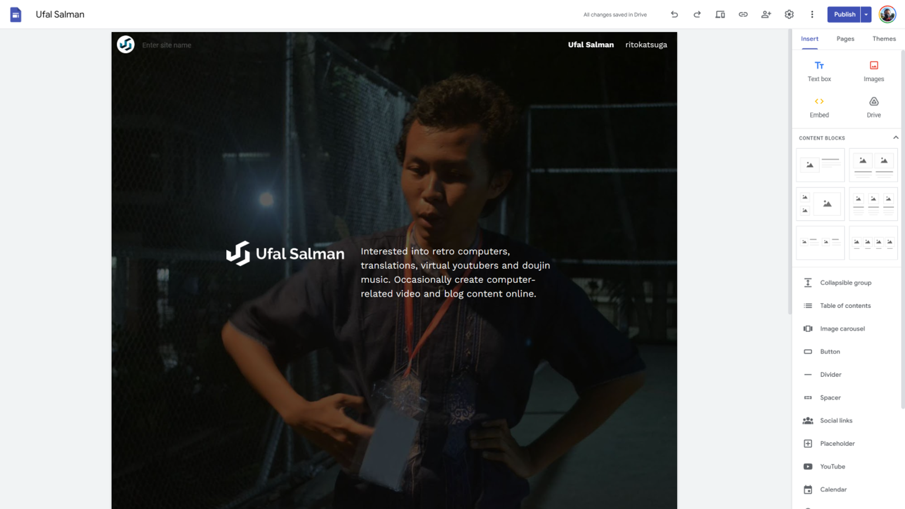905x509 pixels.
Task: Open the Google account avatar
Action: tap(887, 14)
